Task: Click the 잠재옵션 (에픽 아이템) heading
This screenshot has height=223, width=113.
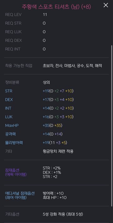Action: (x=16, y=172)
